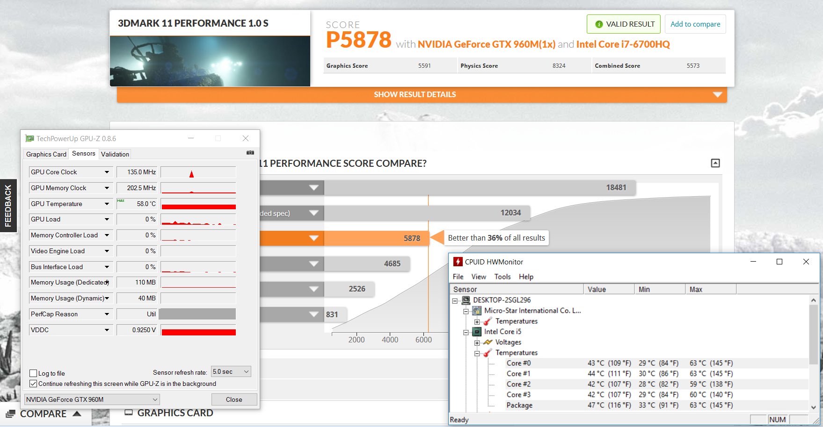Expand the 5878 orange score bar arrow

(314, 238)
